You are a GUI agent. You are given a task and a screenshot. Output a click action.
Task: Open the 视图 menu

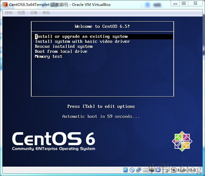[21, 13]
